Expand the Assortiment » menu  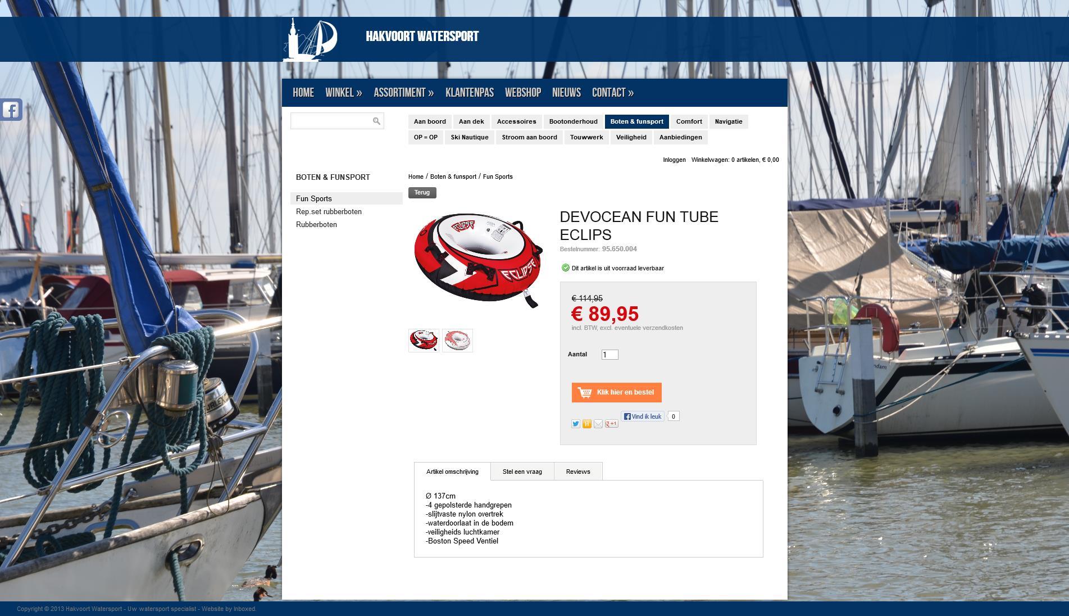[x=404, y=93]
